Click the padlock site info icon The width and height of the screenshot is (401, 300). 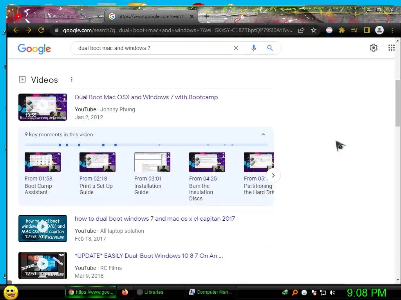[x=57, y=30]
